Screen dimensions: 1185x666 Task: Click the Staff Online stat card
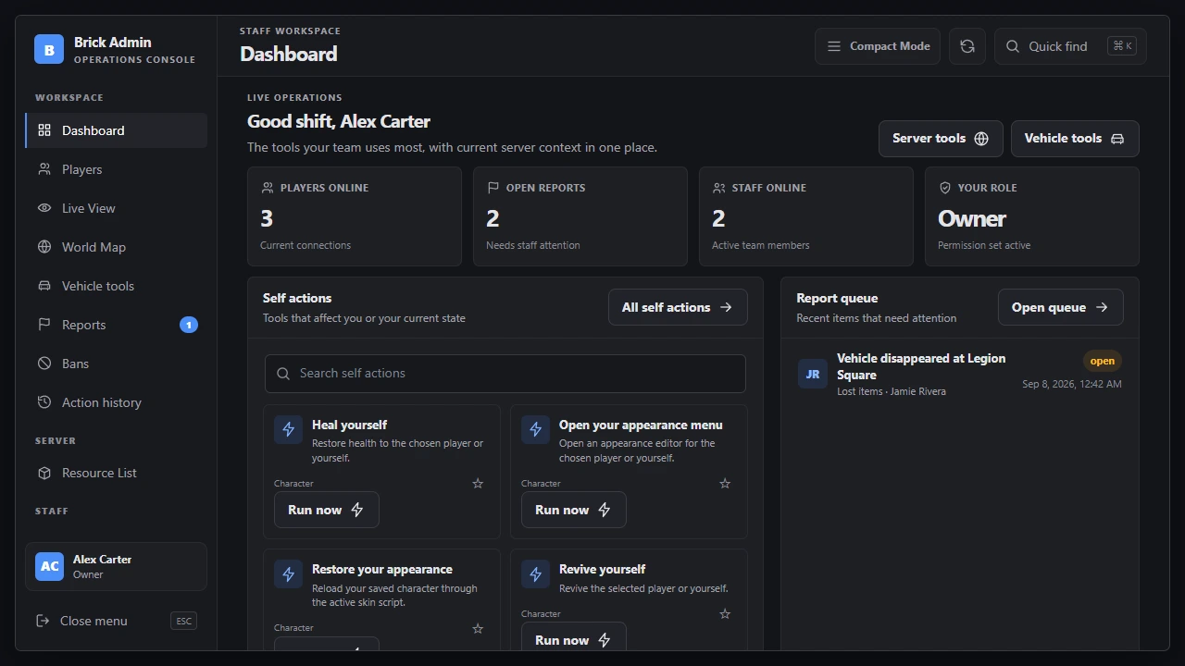pos(806,216)
